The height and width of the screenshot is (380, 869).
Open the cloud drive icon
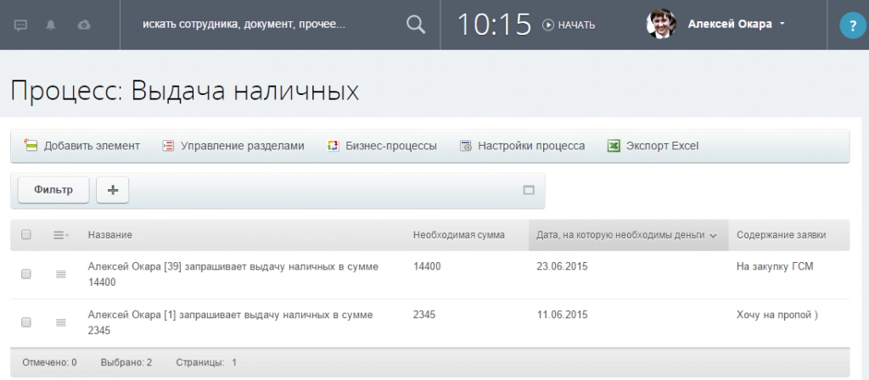pos(83,25)
